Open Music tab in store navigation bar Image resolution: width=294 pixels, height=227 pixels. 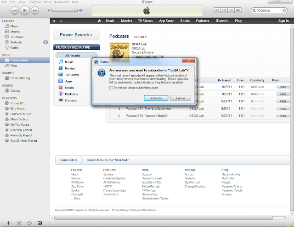(x=110, y=21)
